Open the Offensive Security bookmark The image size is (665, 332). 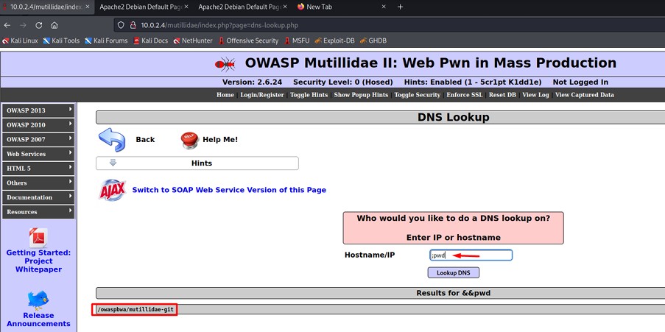point(248,40)
